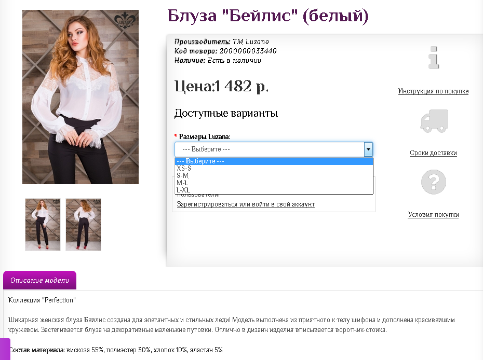
Task: Click the Luzana logo on the photo
Action: [125, 21]
